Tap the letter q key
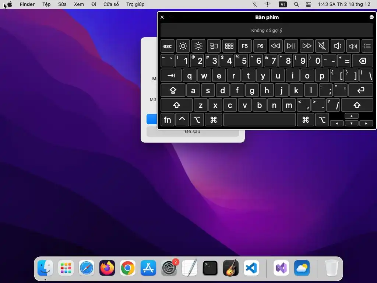The height and width of the screenshot is (283, 377). coord(190,76)
